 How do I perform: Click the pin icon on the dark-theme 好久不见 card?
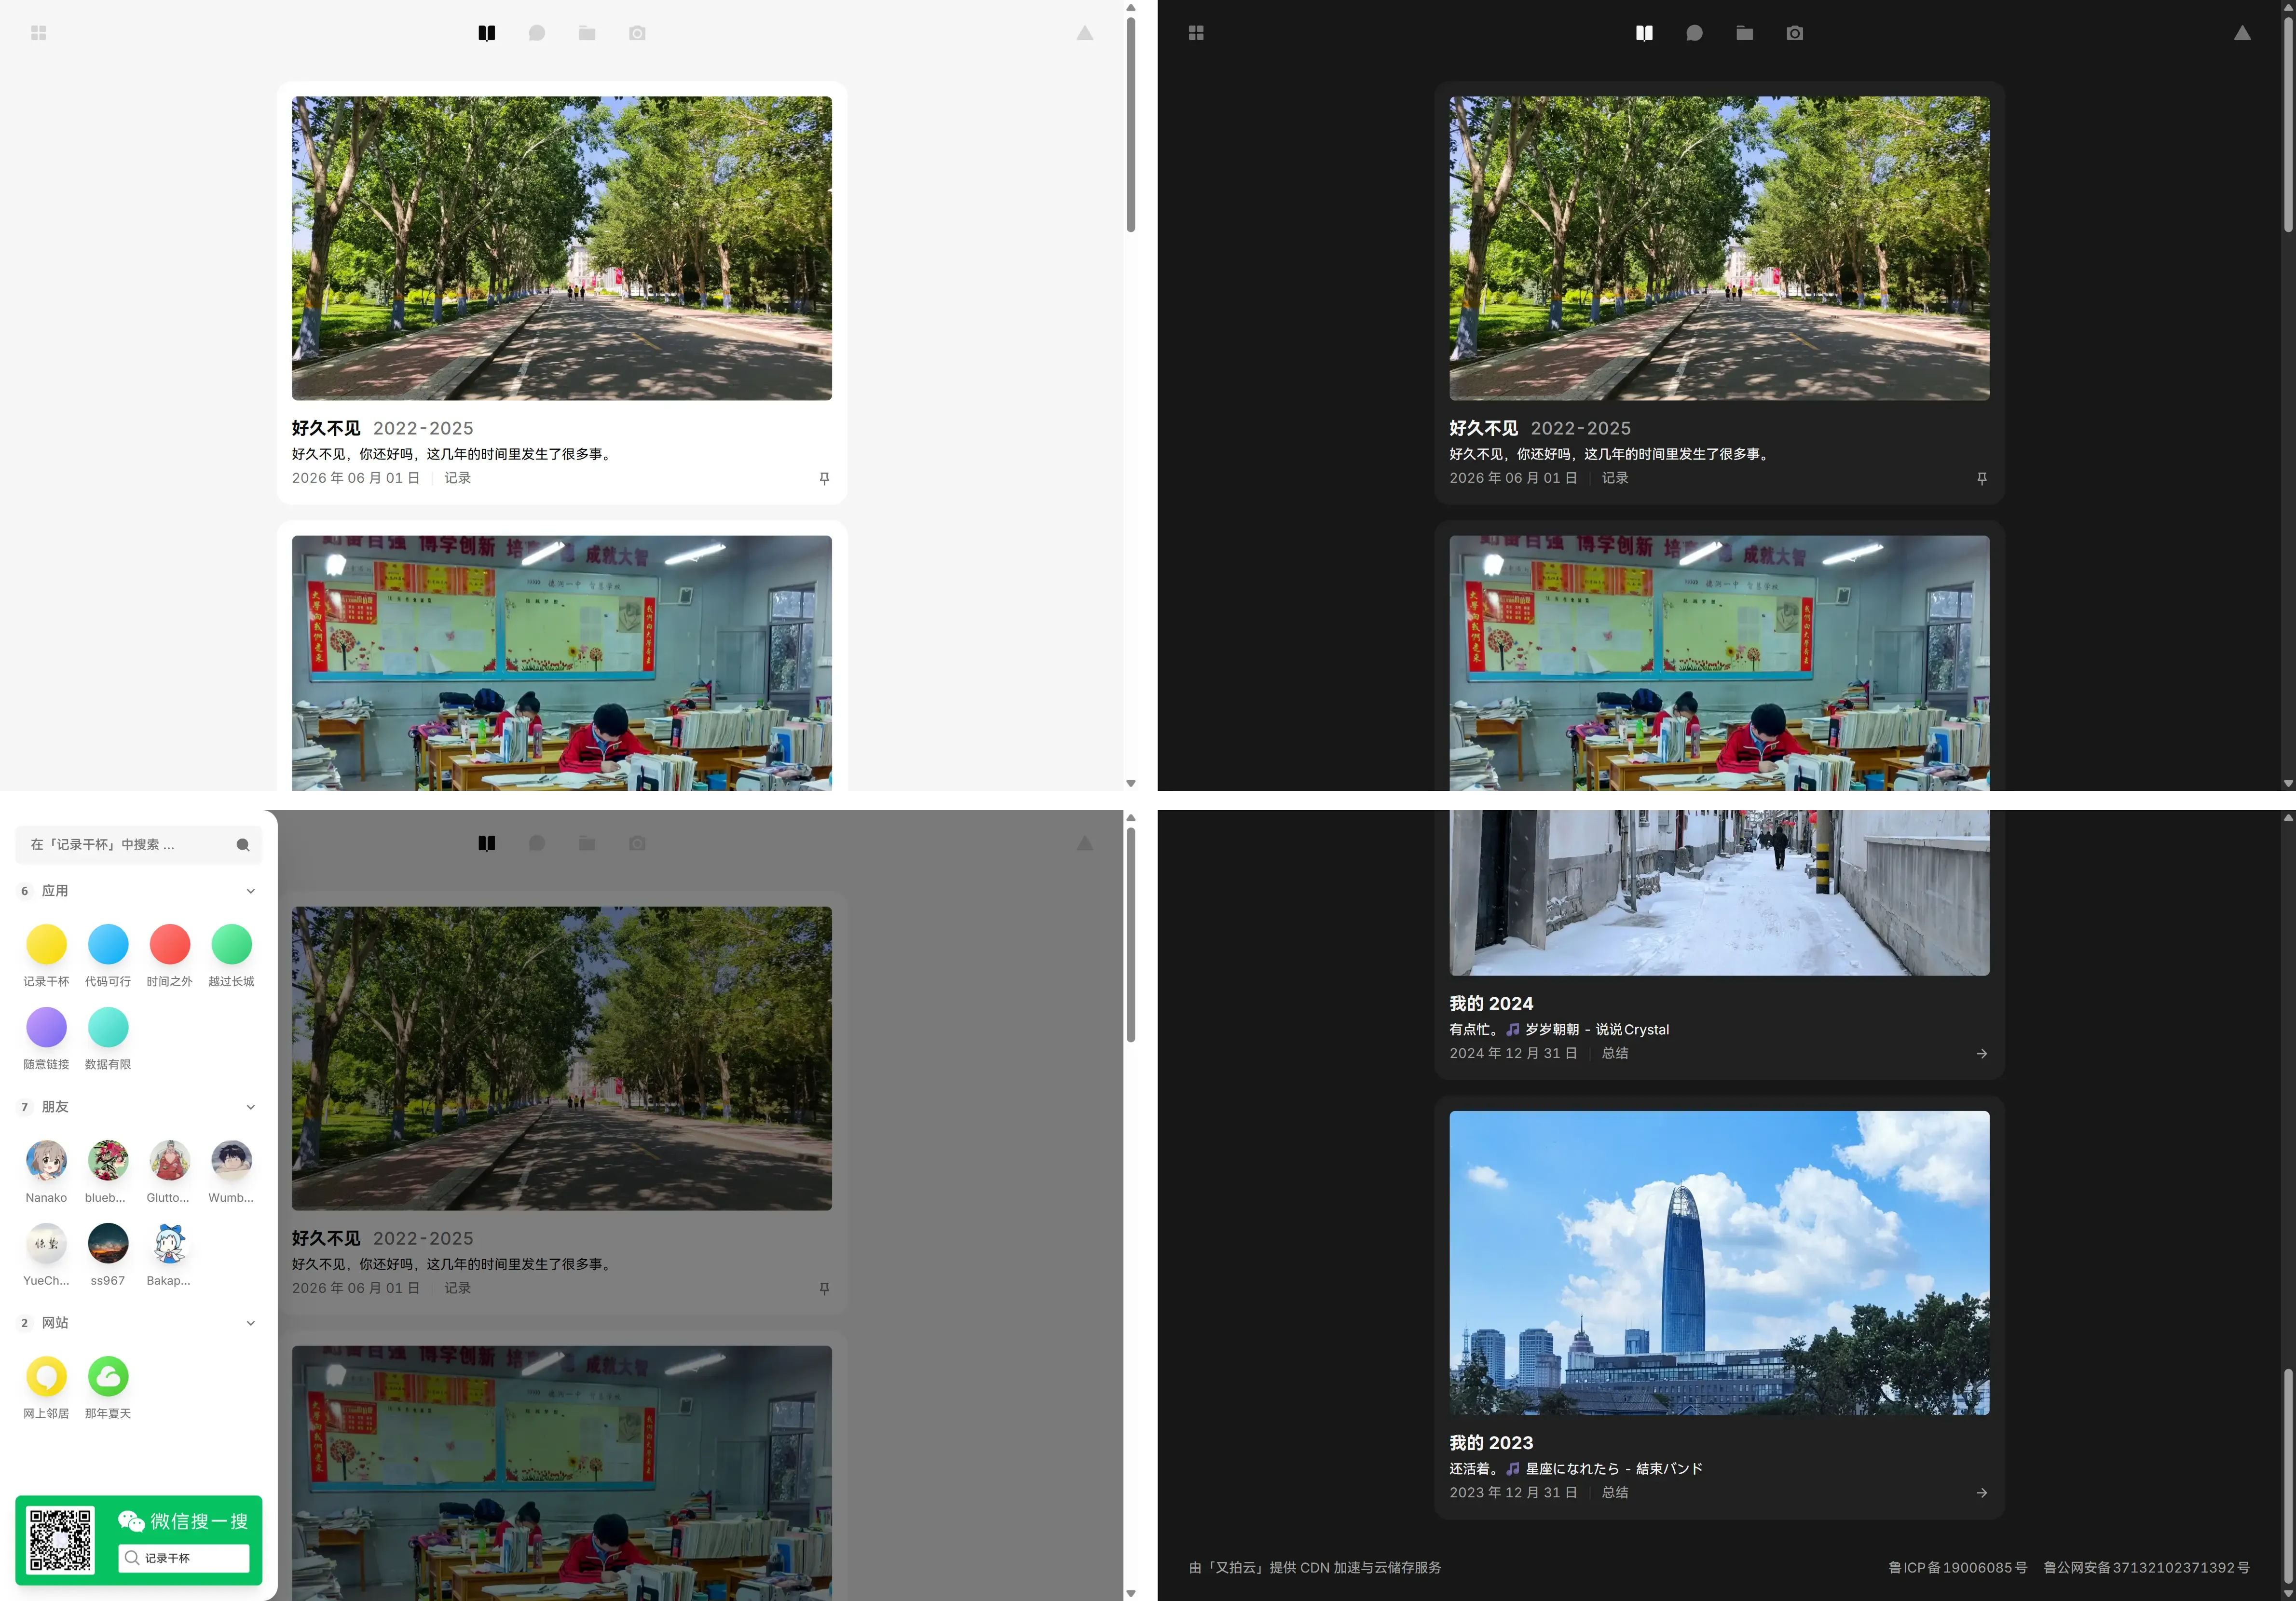pyautogui.click(x=1981, y=478)
